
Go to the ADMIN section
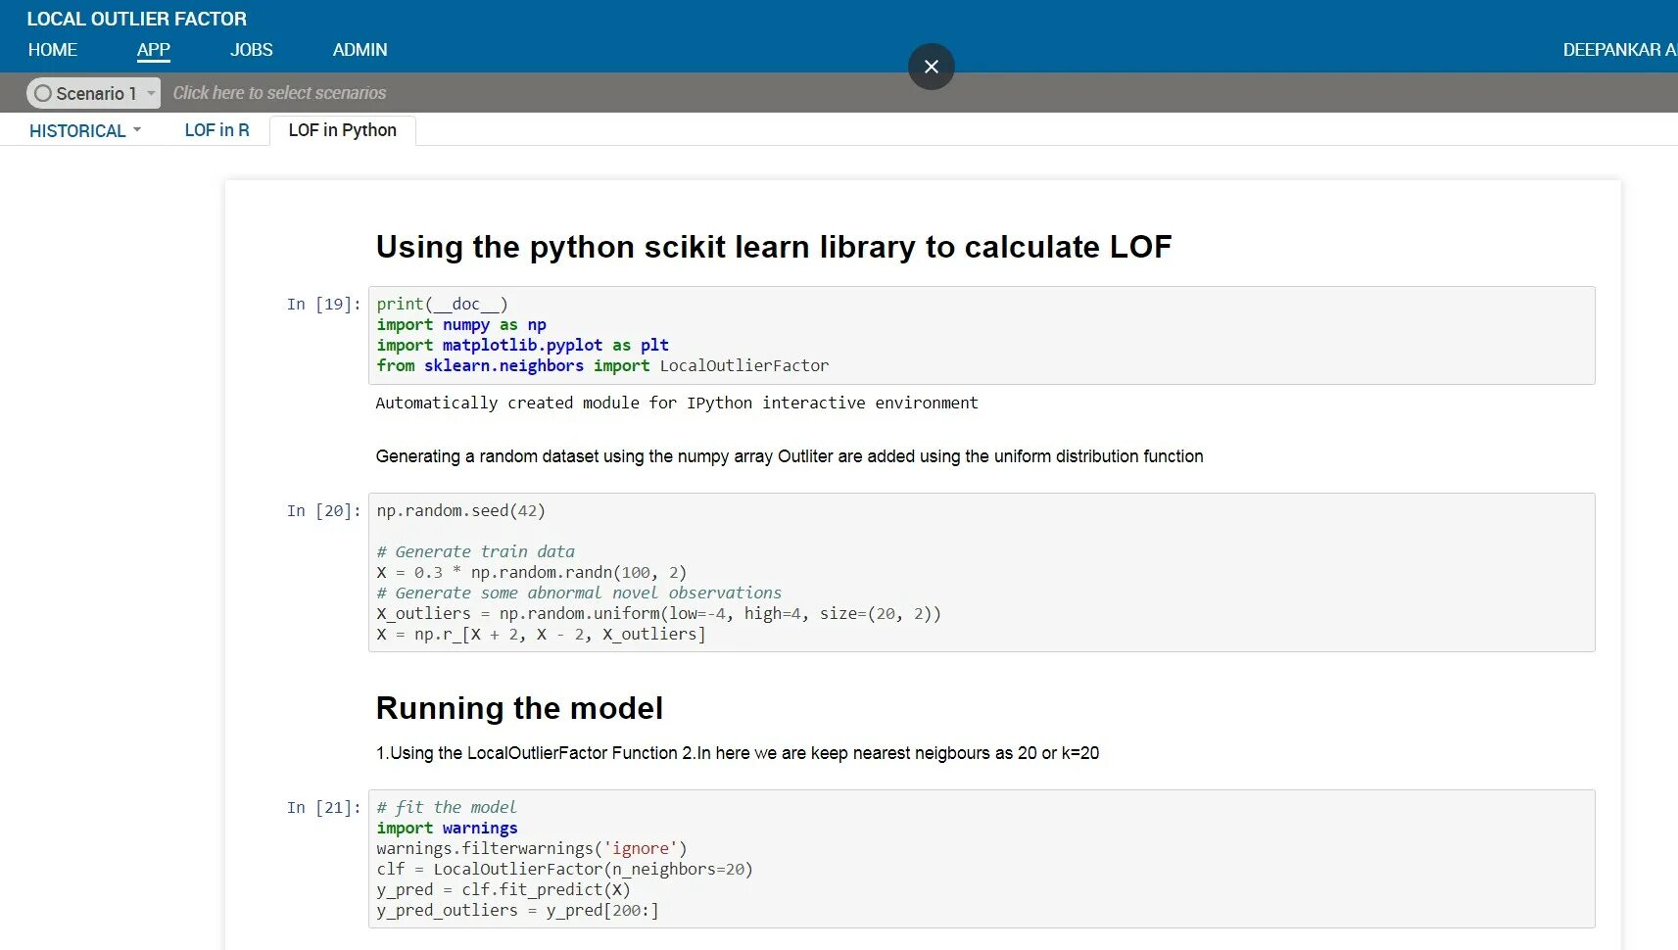(x=359, y=49)
